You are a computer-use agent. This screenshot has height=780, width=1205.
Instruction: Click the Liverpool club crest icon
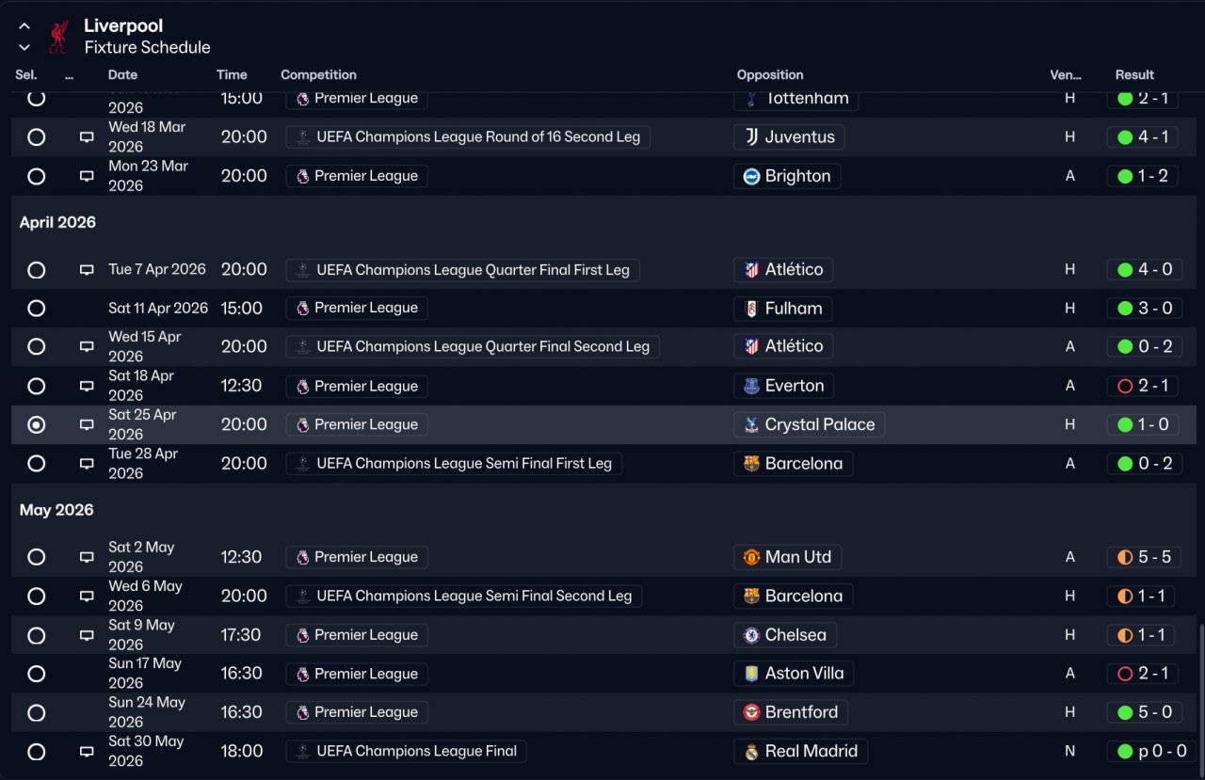coord(59,37)
